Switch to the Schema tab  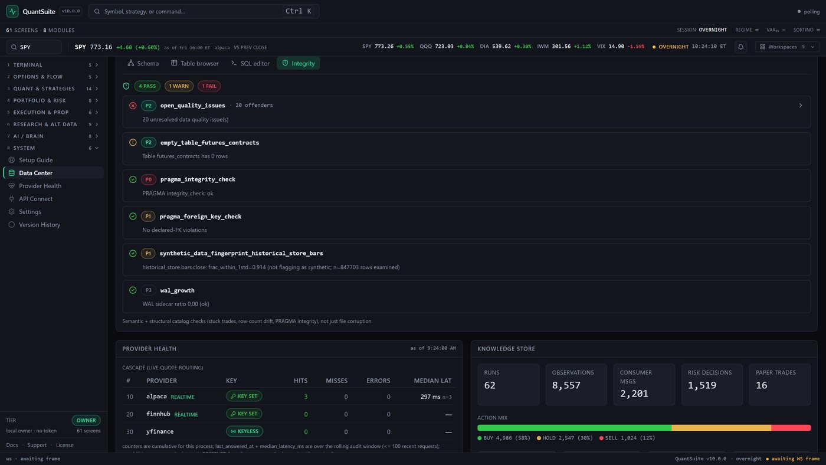coord(143,63)
